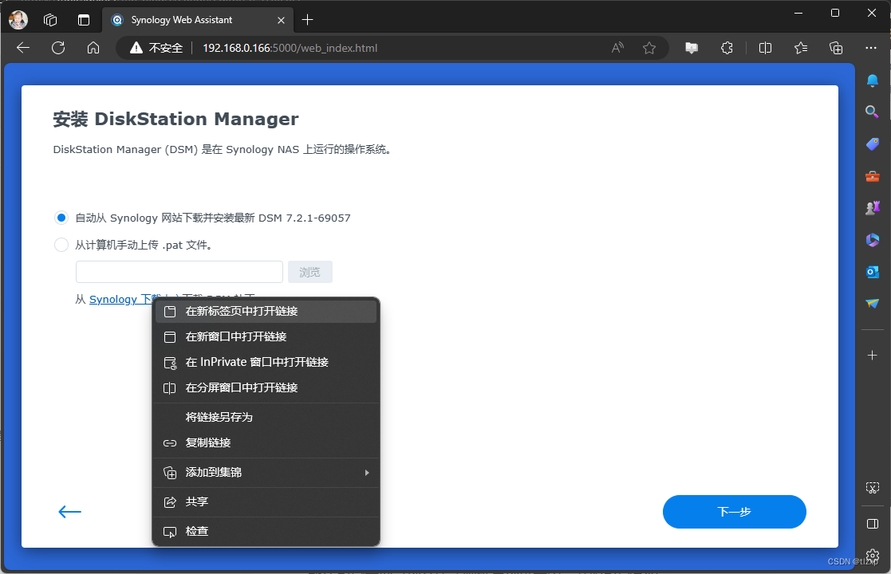Image resolution: width=891 pixels, height=574 pixels.
Task: Click the 浏览 browse button
Action: pyautogui.click(x=309, y=272)
